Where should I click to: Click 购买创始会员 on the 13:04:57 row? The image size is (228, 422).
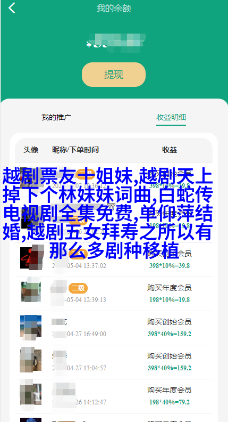[169, 356]
